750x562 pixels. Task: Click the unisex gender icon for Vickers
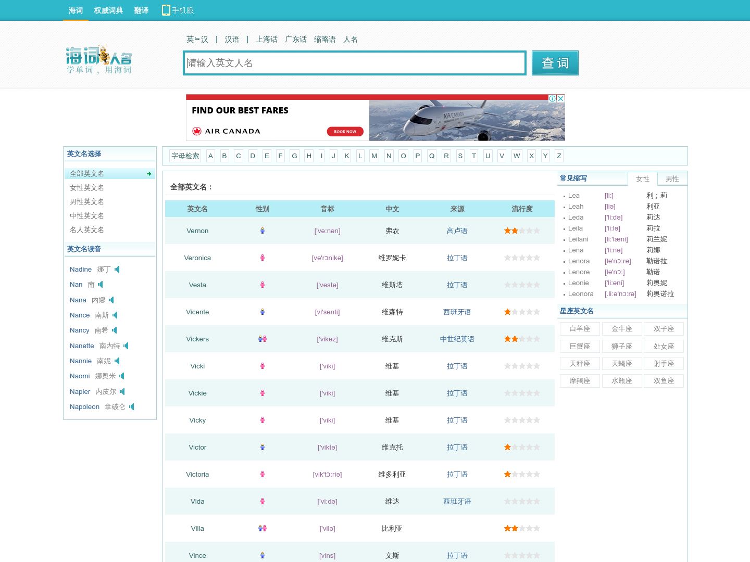[262, 339]
